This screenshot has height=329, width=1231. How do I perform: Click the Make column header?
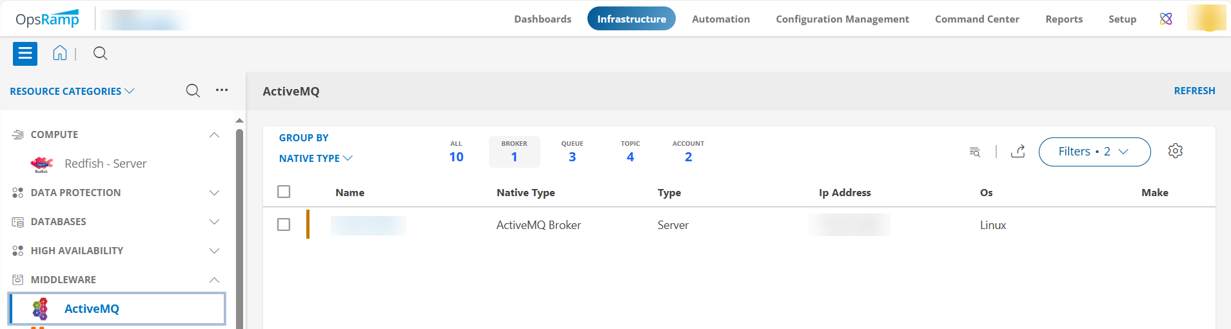click(x=1155, y=193)
